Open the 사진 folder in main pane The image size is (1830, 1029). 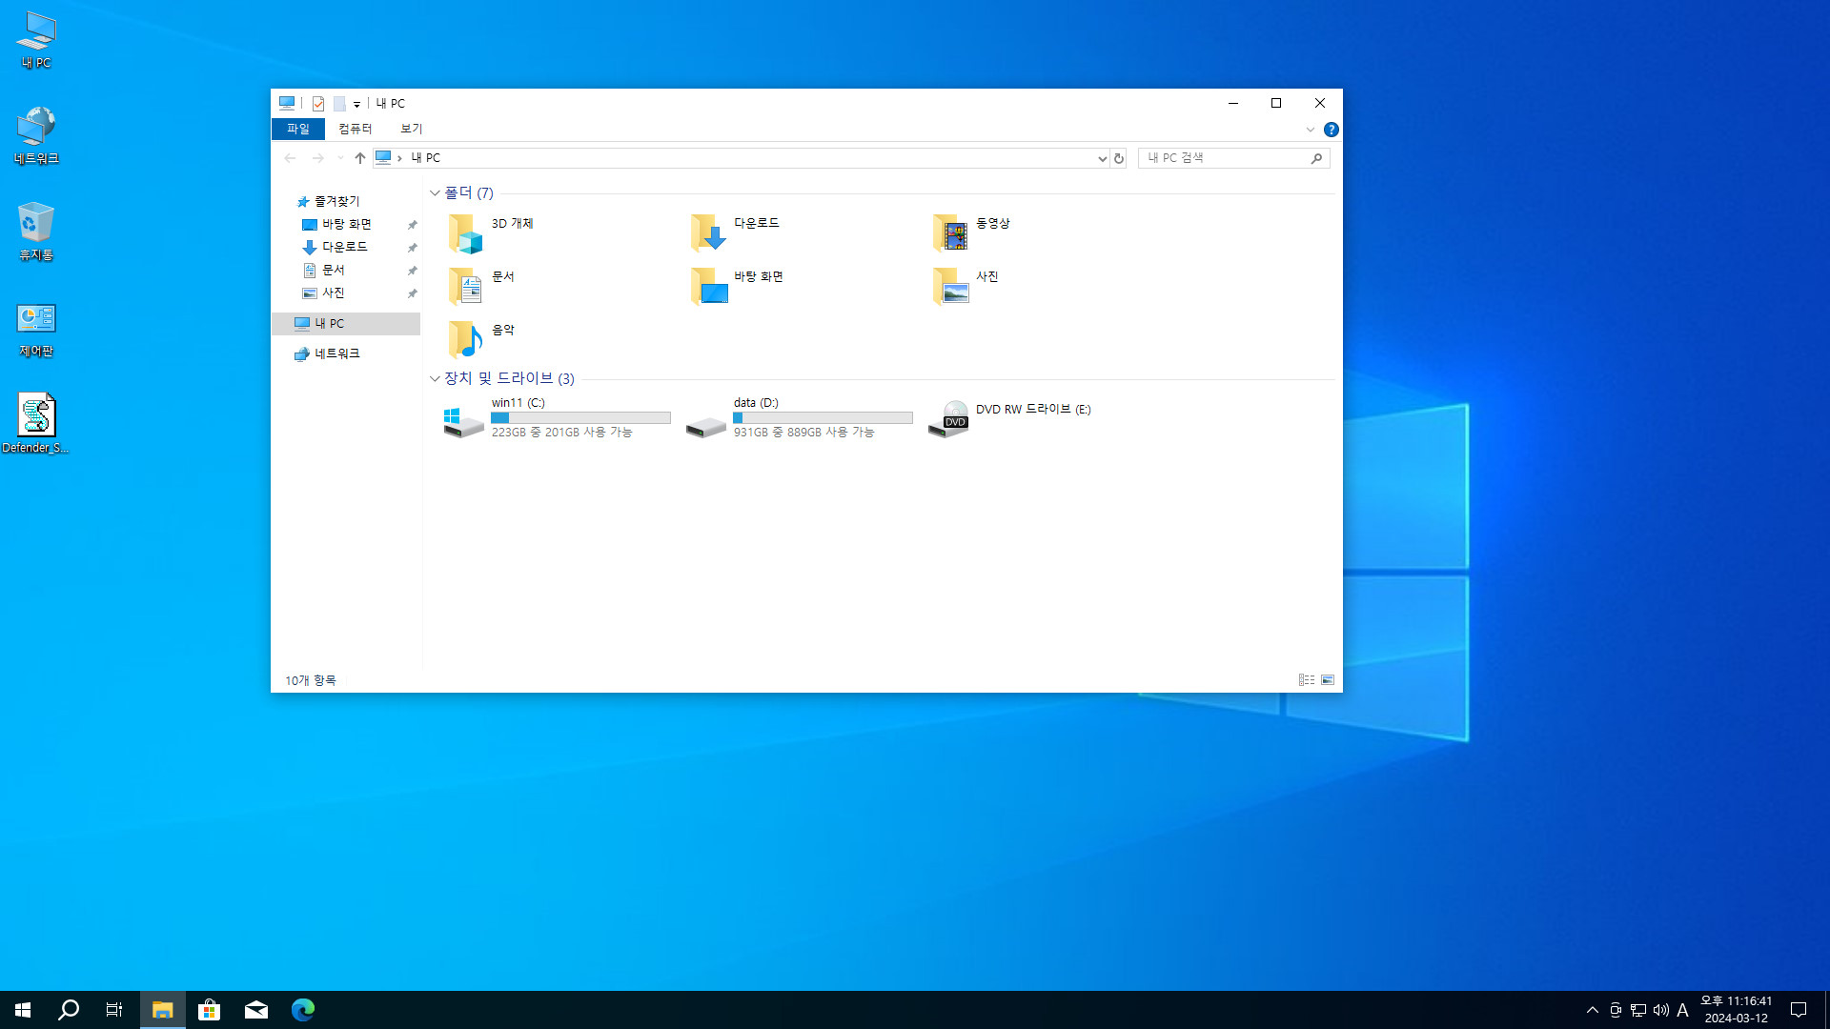965,287
